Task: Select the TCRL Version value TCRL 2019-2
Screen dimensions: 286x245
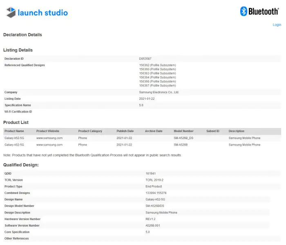Action: pos(154,180)
